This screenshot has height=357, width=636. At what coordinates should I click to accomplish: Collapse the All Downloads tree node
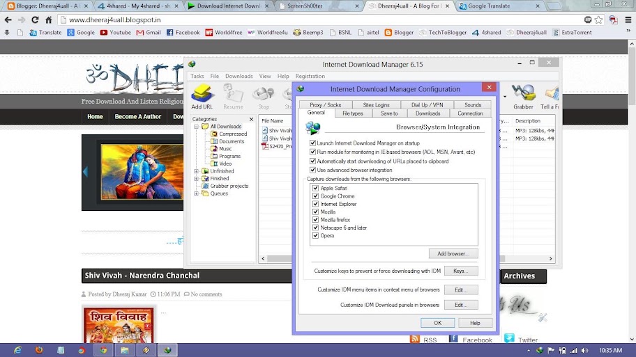[197, 127]
